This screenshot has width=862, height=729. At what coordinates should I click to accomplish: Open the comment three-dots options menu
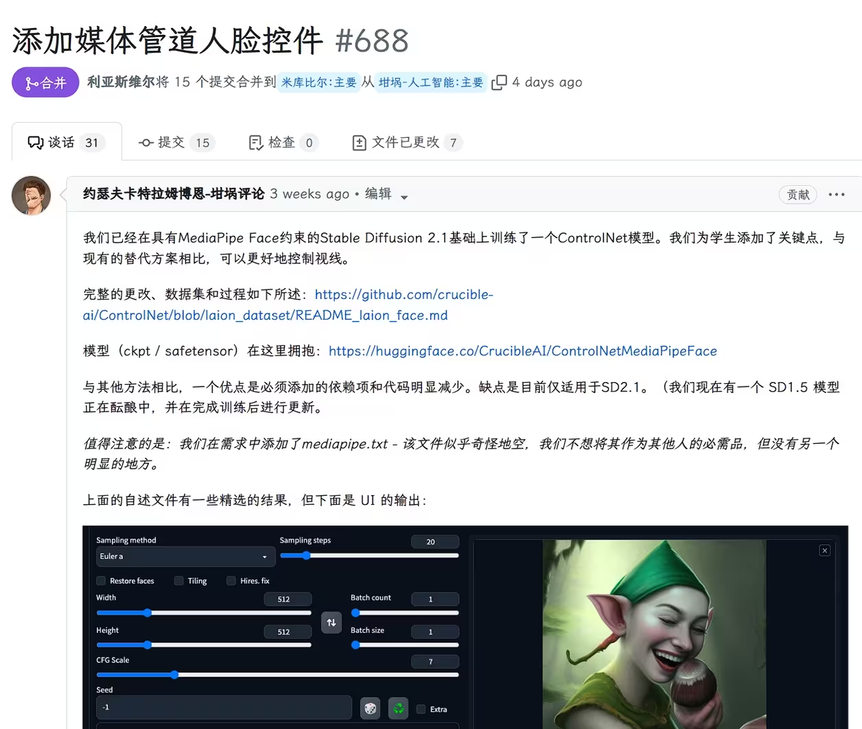tap(837, 195)
